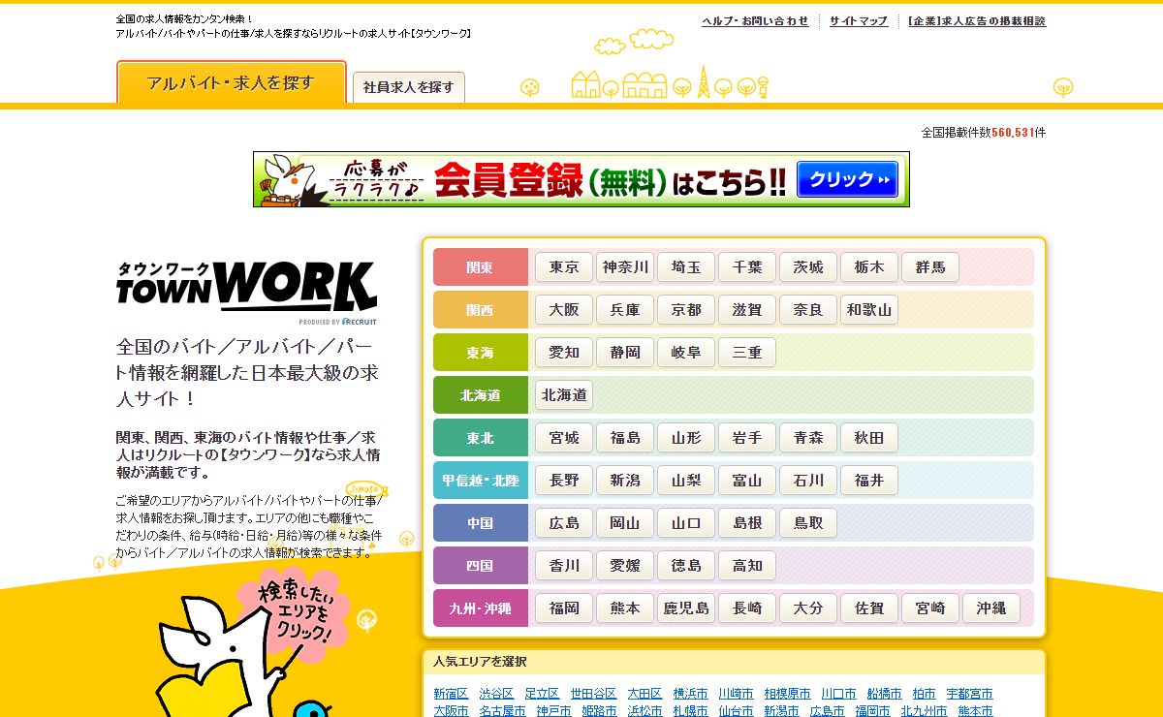Pick the 山口 prefecture button
This screenshot has height=717, width=1163.
(x=686, y=523)
